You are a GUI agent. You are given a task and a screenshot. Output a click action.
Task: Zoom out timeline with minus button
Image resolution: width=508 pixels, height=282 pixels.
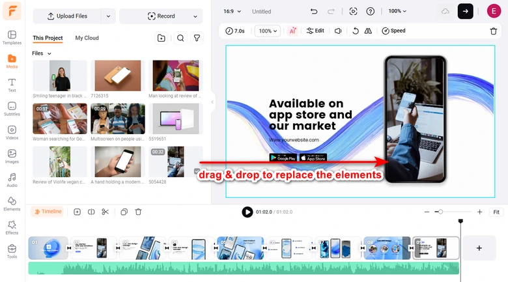pos(427,212)
